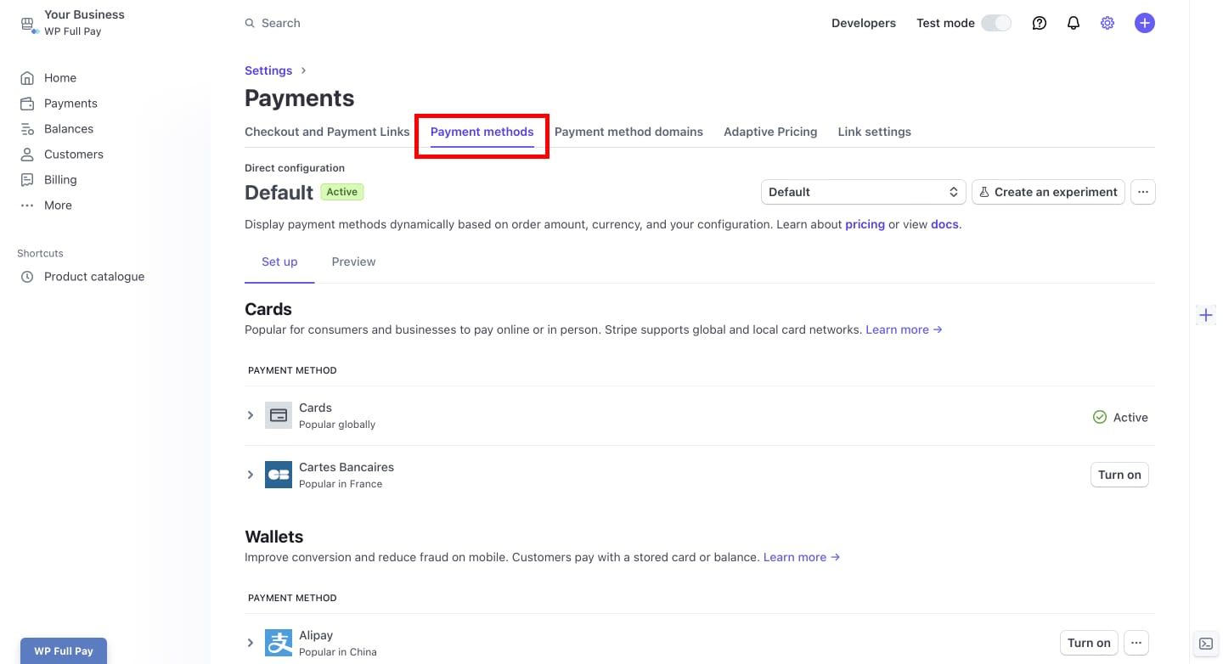Open Alipay more options menu

[1136, 643]
